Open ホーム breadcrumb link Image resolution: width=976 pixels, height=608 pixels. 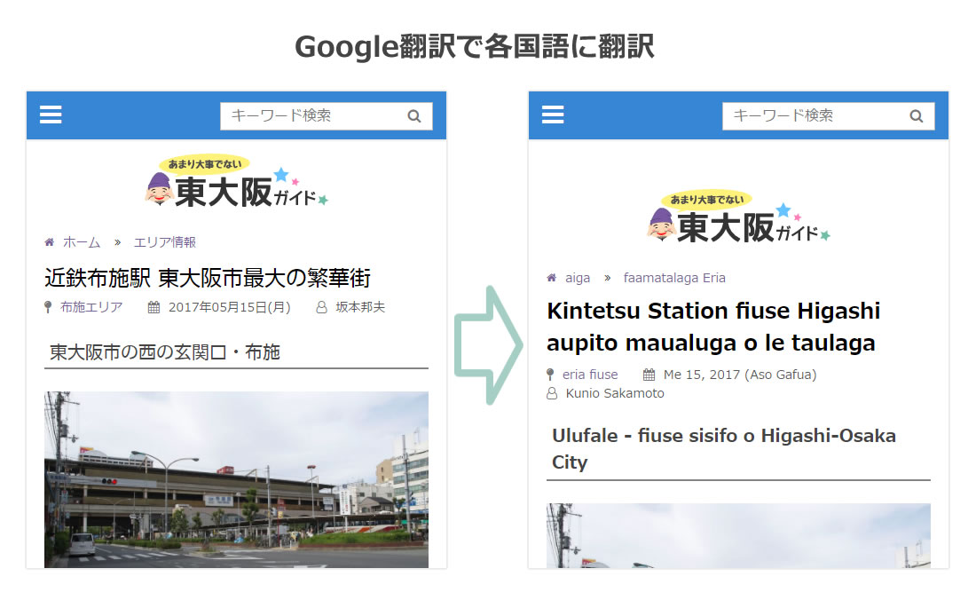click(x=82, y=242)
